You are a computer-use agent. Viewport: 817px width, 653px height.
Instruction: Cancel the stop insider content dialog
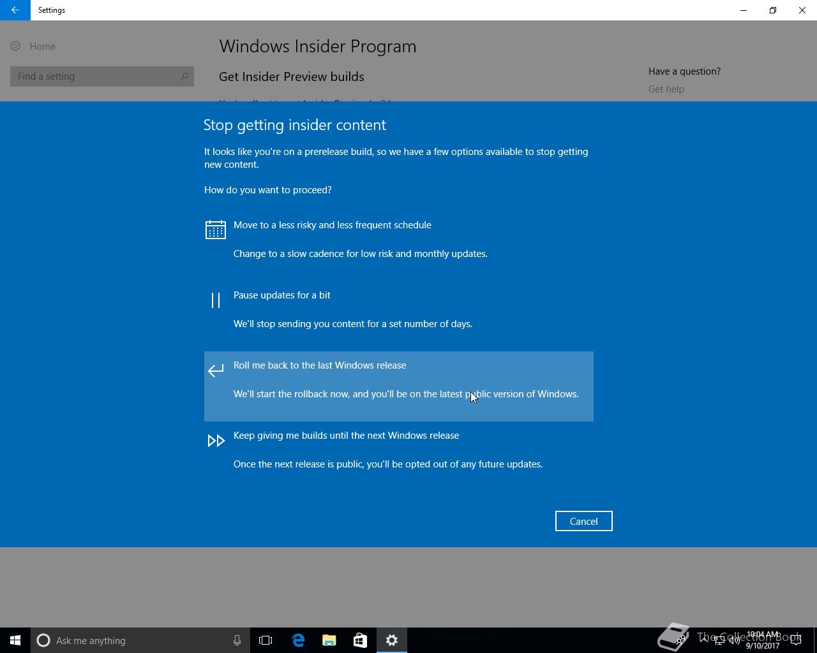[x=583, y=521]
